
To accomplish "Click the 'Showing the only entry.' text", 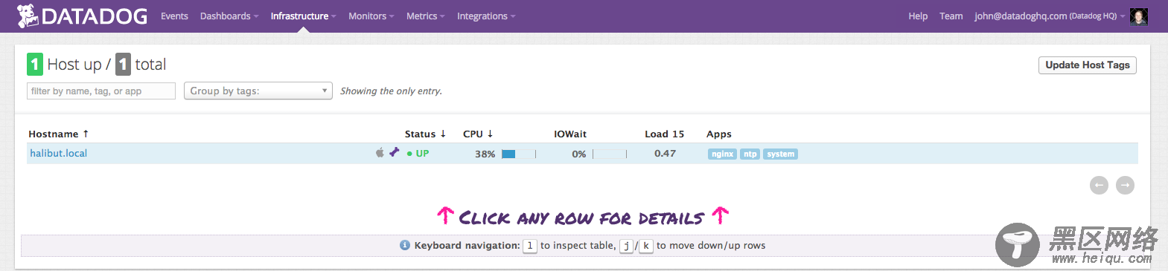I will pyautogui.click(x=391, y=91).
